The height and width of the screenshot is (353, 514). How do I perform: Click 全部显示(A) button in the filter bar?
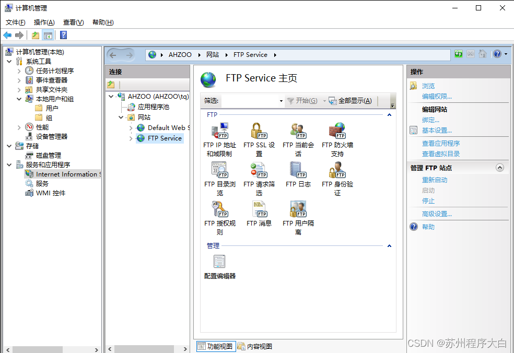pyautogui.click(x=351, y=101)
